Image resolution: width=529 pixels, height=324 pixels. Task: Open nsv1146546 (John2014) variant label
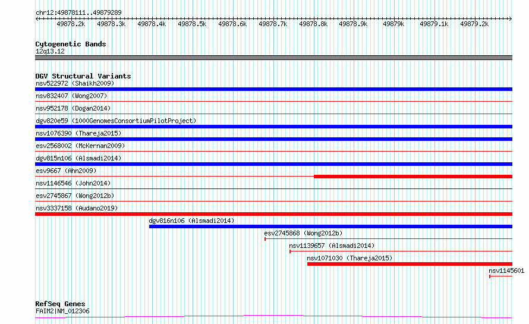click(73, 183)
